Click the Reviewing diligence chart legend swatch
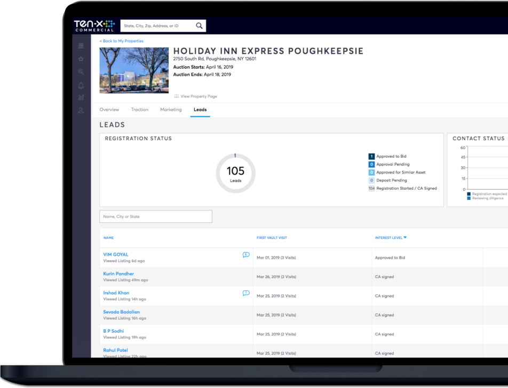The width and height of the screenshot is (508, 388). click(469, 198)
